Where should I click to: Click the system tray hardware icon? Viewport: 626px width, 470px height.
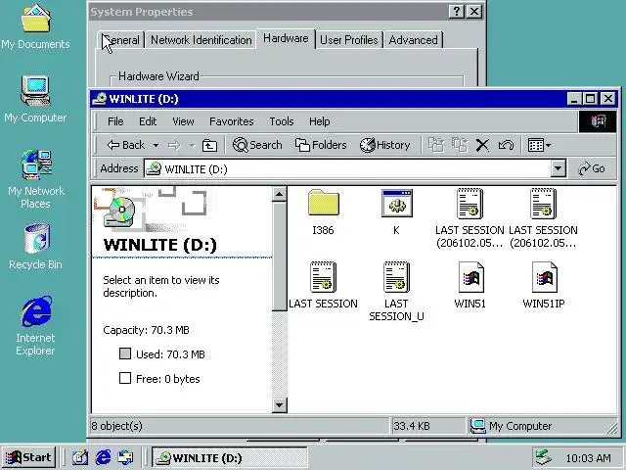coord(544,457)
